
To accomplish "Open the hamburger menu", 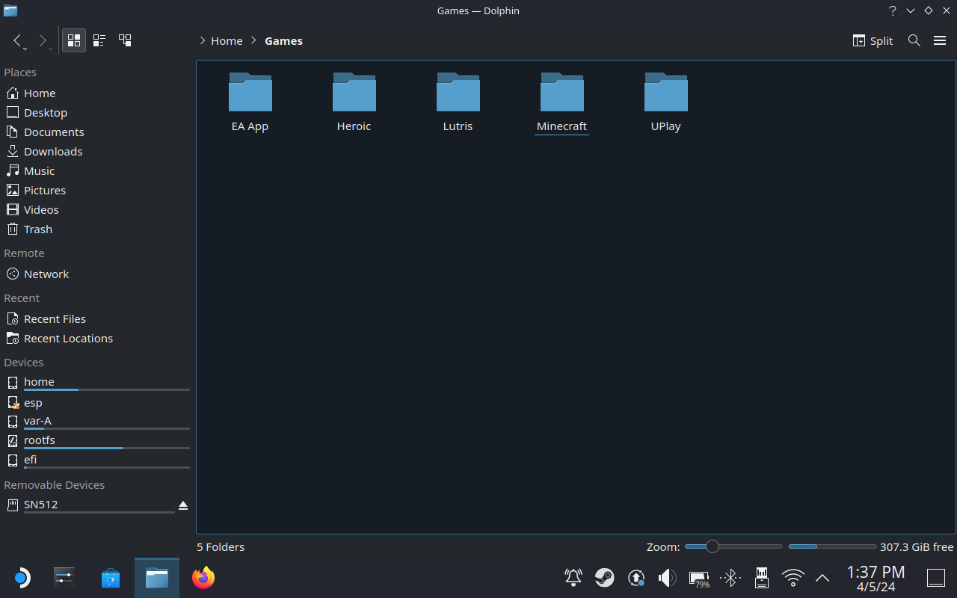I will (x=940, y=40).
